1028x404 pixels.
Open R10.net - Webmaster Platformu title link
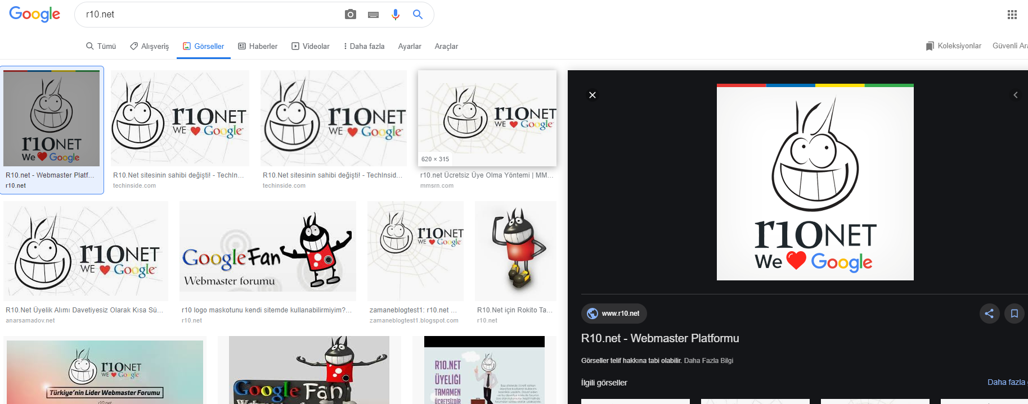pyautogui.click(x=660, y=338)
